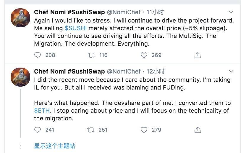246x153 pixels.
Task: Open the 12小时 timestamp of the second tweet
Action: (156, 71)
